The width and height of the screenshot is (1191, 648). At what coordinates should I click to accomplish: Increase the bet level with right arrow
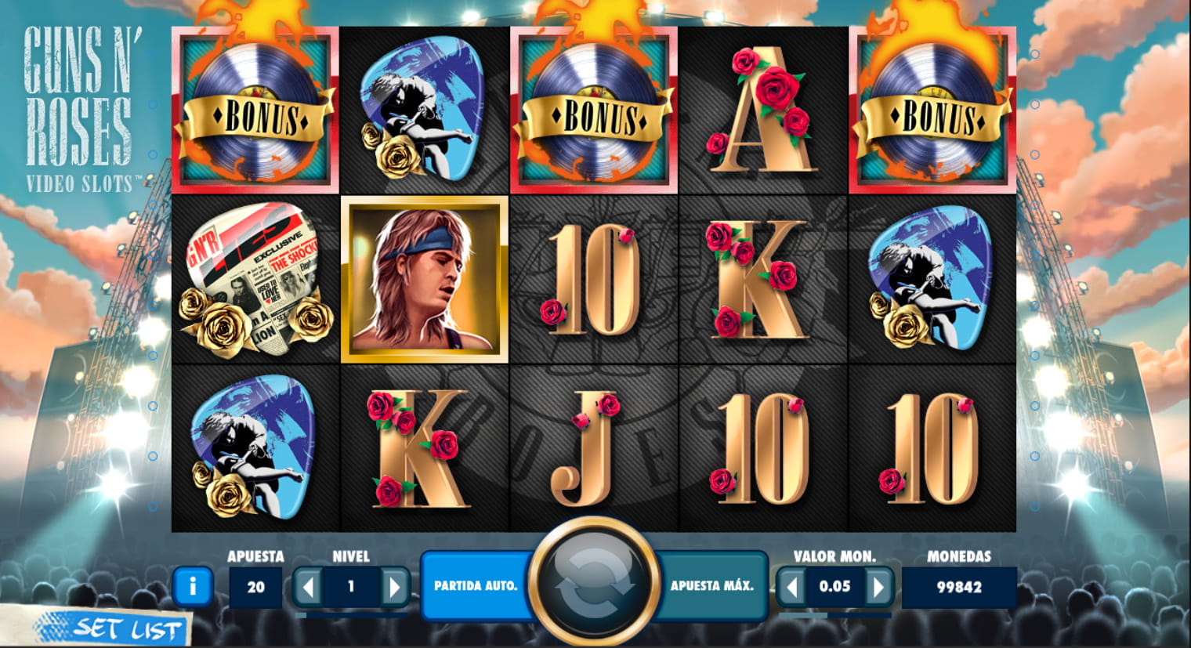[394, 586]
